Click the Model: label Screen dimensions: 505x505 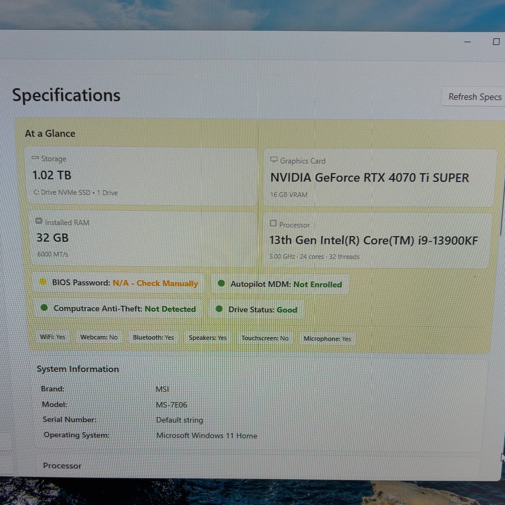coord(55,404)
